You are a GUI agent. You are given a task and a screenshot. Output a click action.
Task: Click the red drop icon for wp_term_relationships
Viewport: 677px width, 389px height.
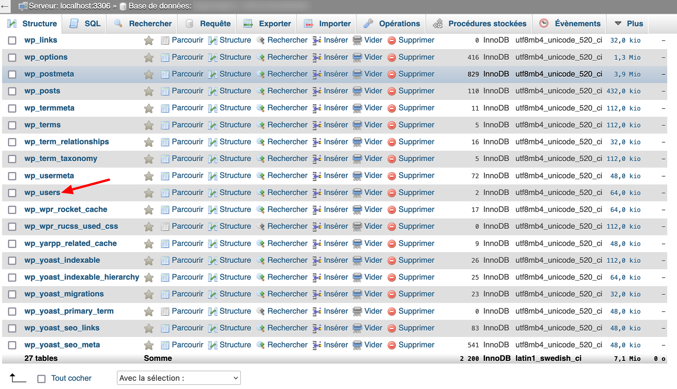[392, 142]
